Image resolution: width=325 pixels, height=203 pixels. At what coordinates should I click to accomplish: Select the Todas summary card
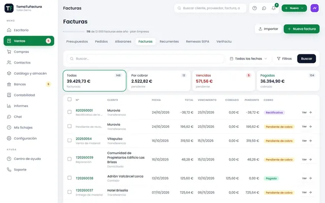pyautogui.click(x=94, y=81)
